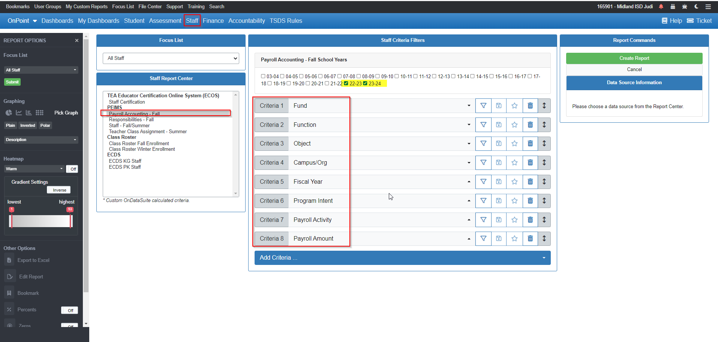This screenshot has height=342, width=718.
Task: Uncheck the 22-23 school year
Action: 346,83
